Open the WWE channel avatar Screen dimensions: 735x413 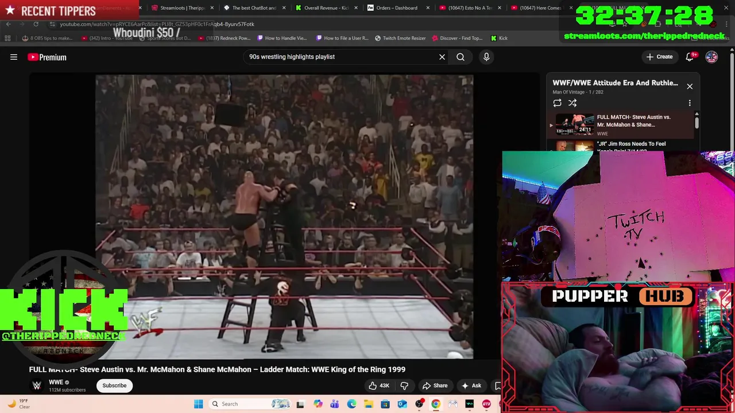37,385
